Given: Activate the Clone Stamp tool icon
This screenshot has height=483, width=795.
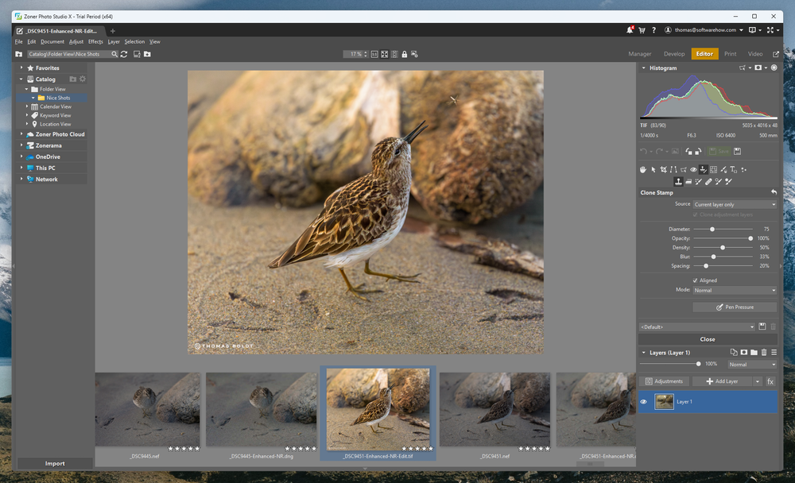Looking at the screenshot, I should coord(678,181).
